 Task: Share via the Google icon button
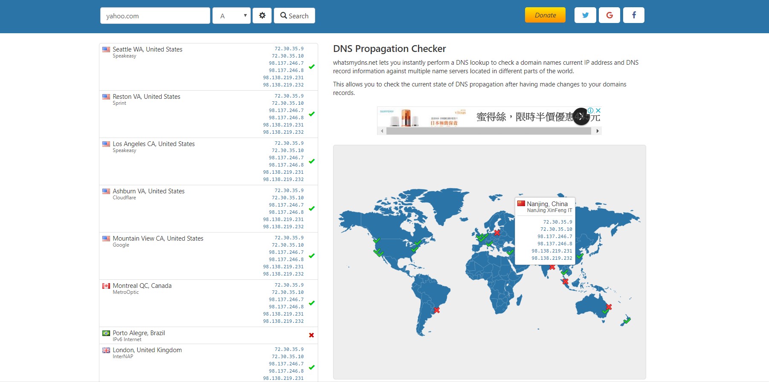[609, 15]
